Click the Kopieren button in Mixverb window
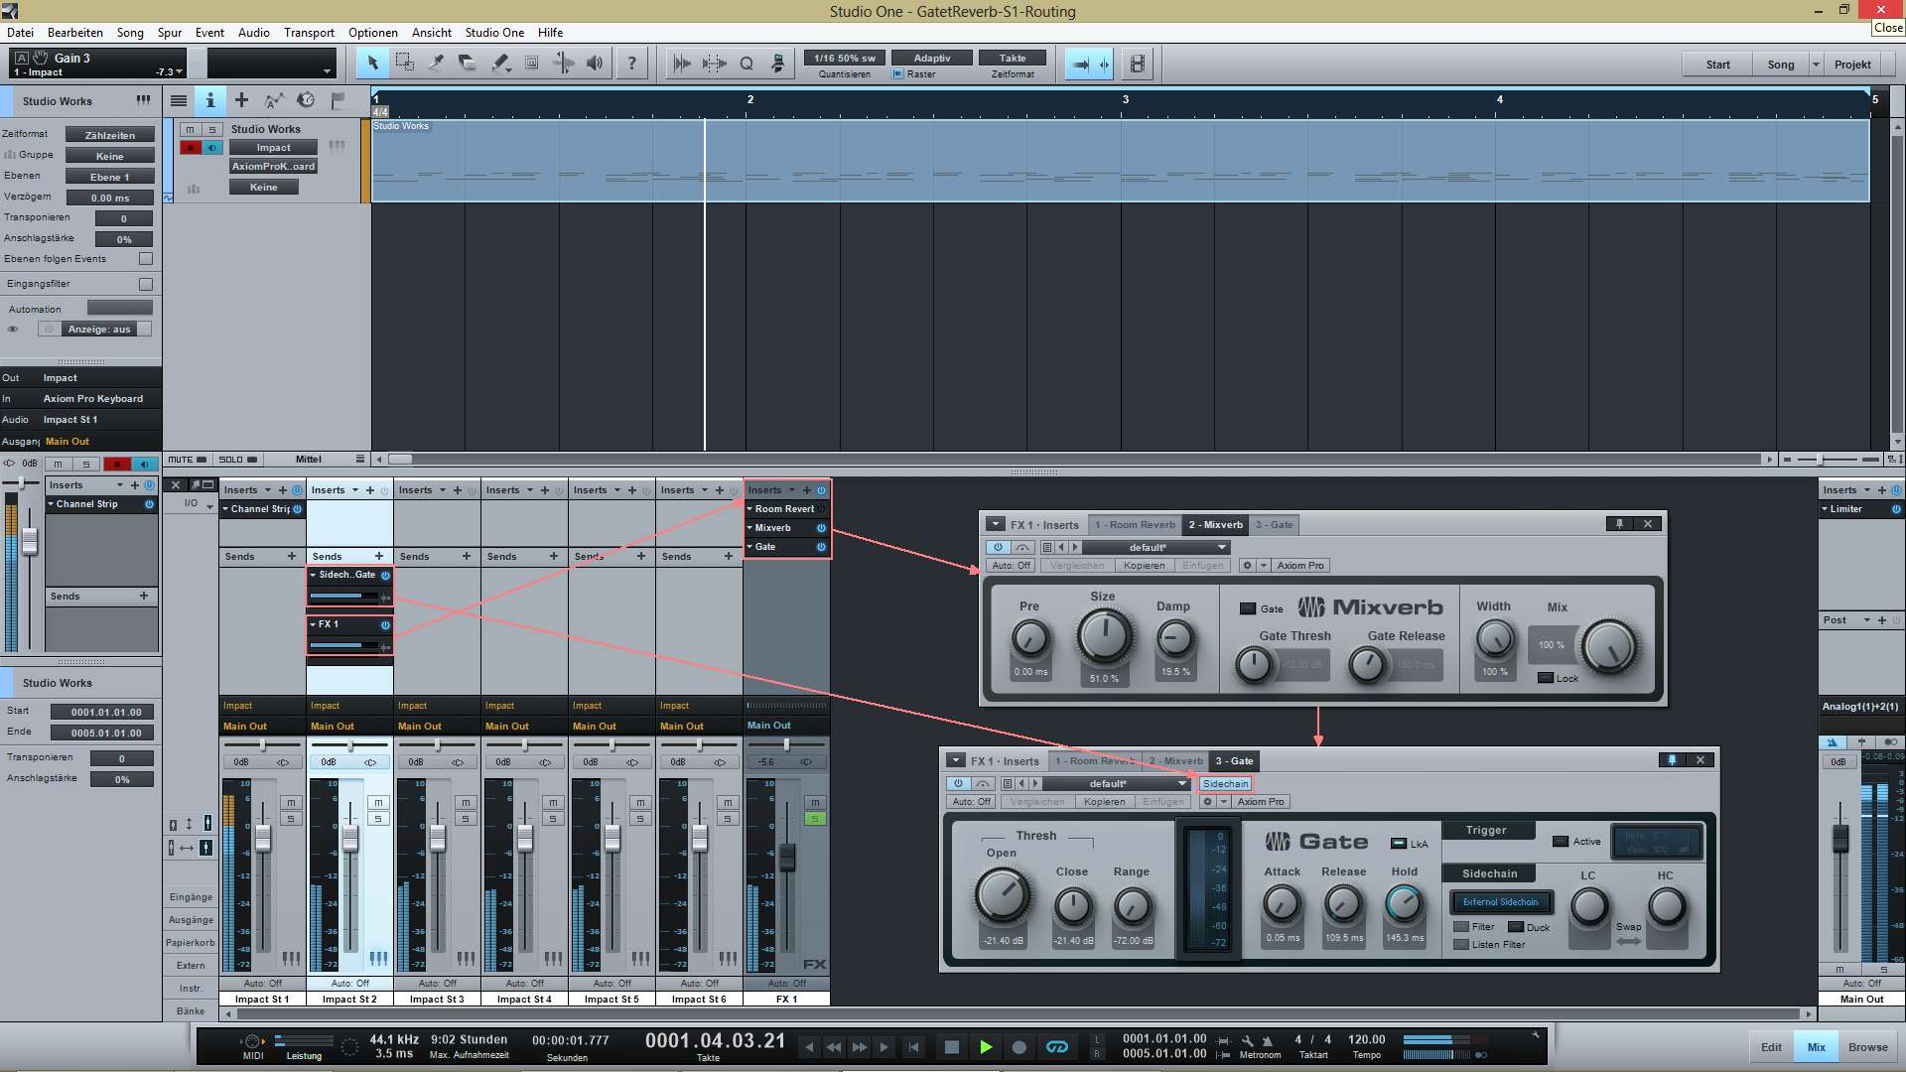This screenshot has width=1906, height=1072. pyautogui.click(x=1144, y=566)
